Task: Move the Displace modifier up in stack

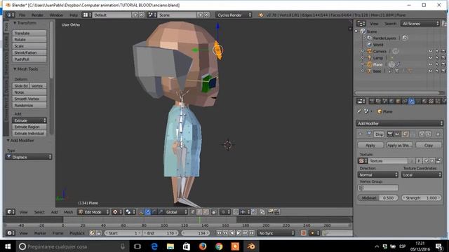Action: [422, 134]
